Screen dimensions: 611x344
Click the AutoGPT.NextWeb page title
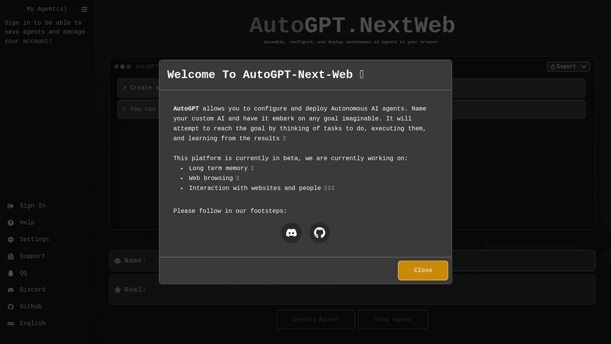352,25
